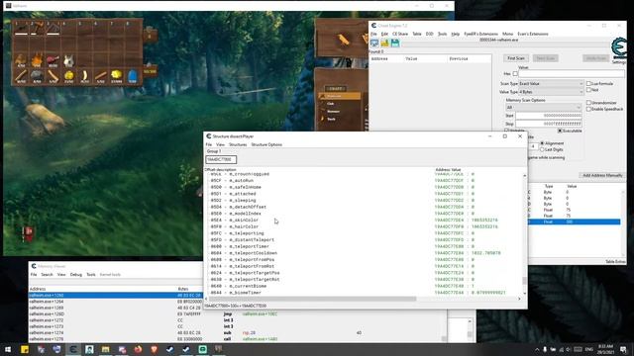Click the first wood item in bottom inventory row
The image size is (634, 356).
point(21,76)
